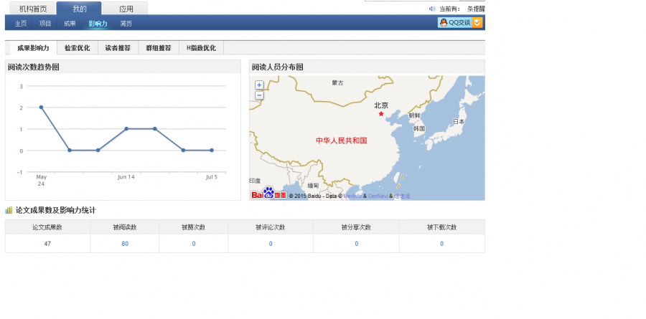
Task: Click the orange checkmark icon beside QQ交谈
Action: 477,23
